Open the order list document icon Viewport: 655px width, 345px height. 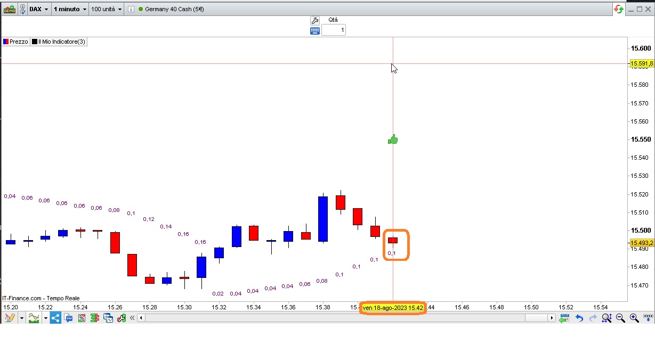[82, 318]
